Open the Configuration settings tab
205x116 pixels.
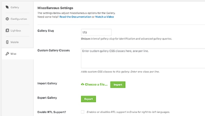click(x=19, y=19)
